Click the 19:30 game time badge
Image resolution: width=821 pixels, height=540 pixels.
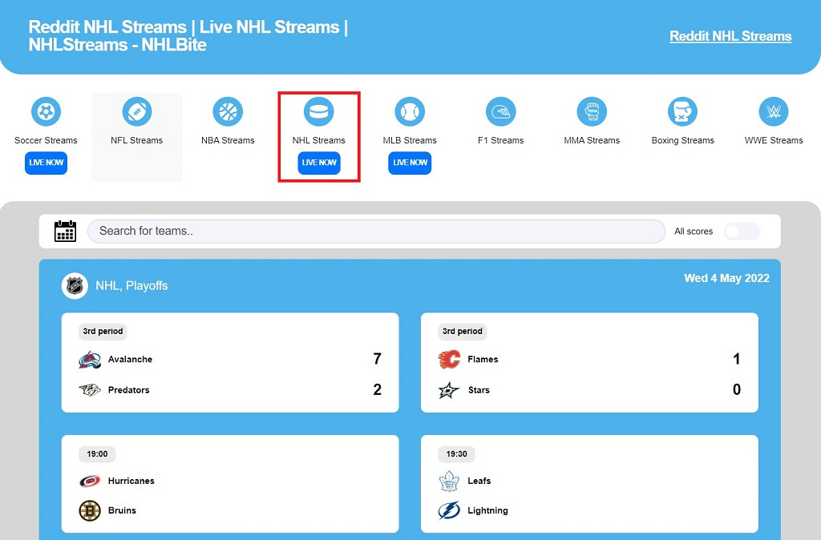456,454
